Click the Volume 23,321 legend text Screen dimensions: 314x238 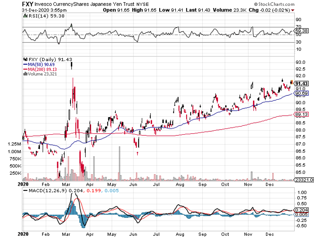coord(42,74)
